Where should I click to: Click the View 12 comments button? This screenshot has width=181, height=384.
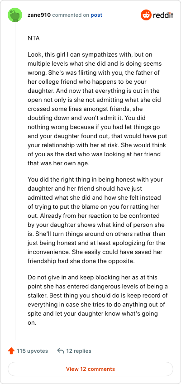pyautogui.click(x=90, y=369)
